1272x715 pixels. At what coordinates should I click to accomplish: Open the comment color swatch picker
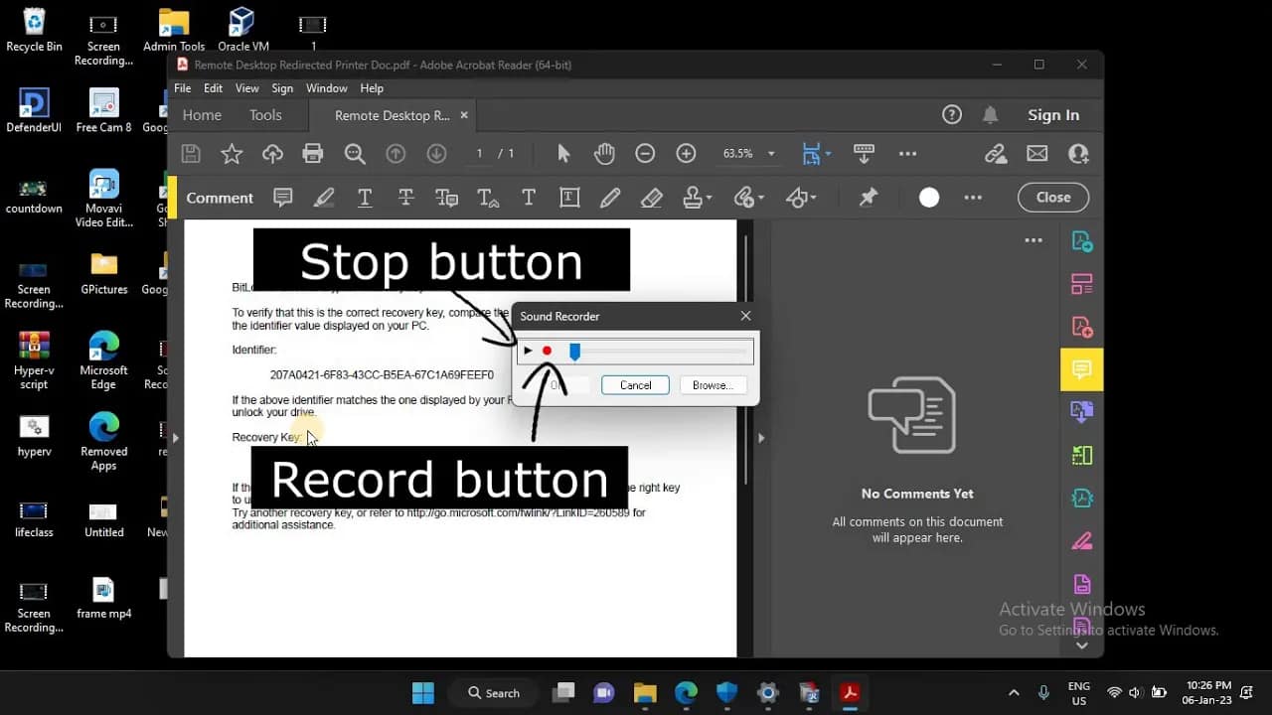[928, 197]
